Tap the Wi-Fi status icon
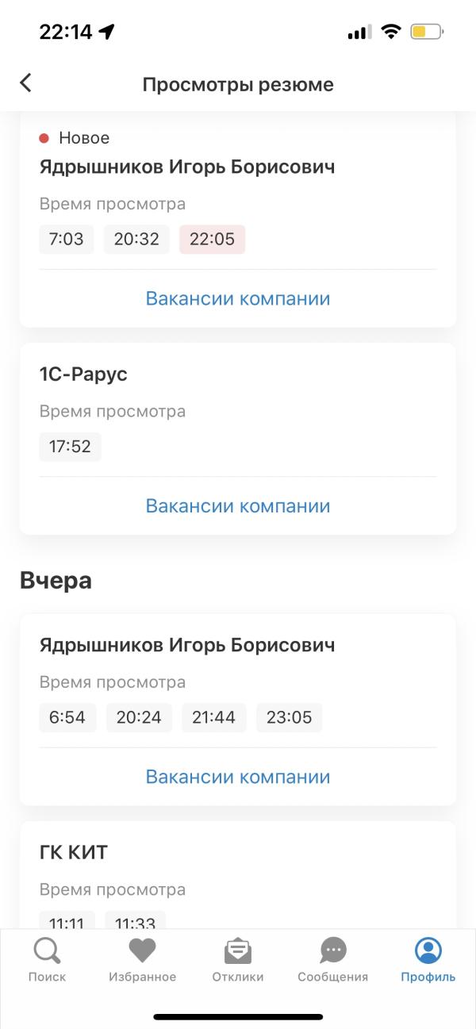 [390, 32]
